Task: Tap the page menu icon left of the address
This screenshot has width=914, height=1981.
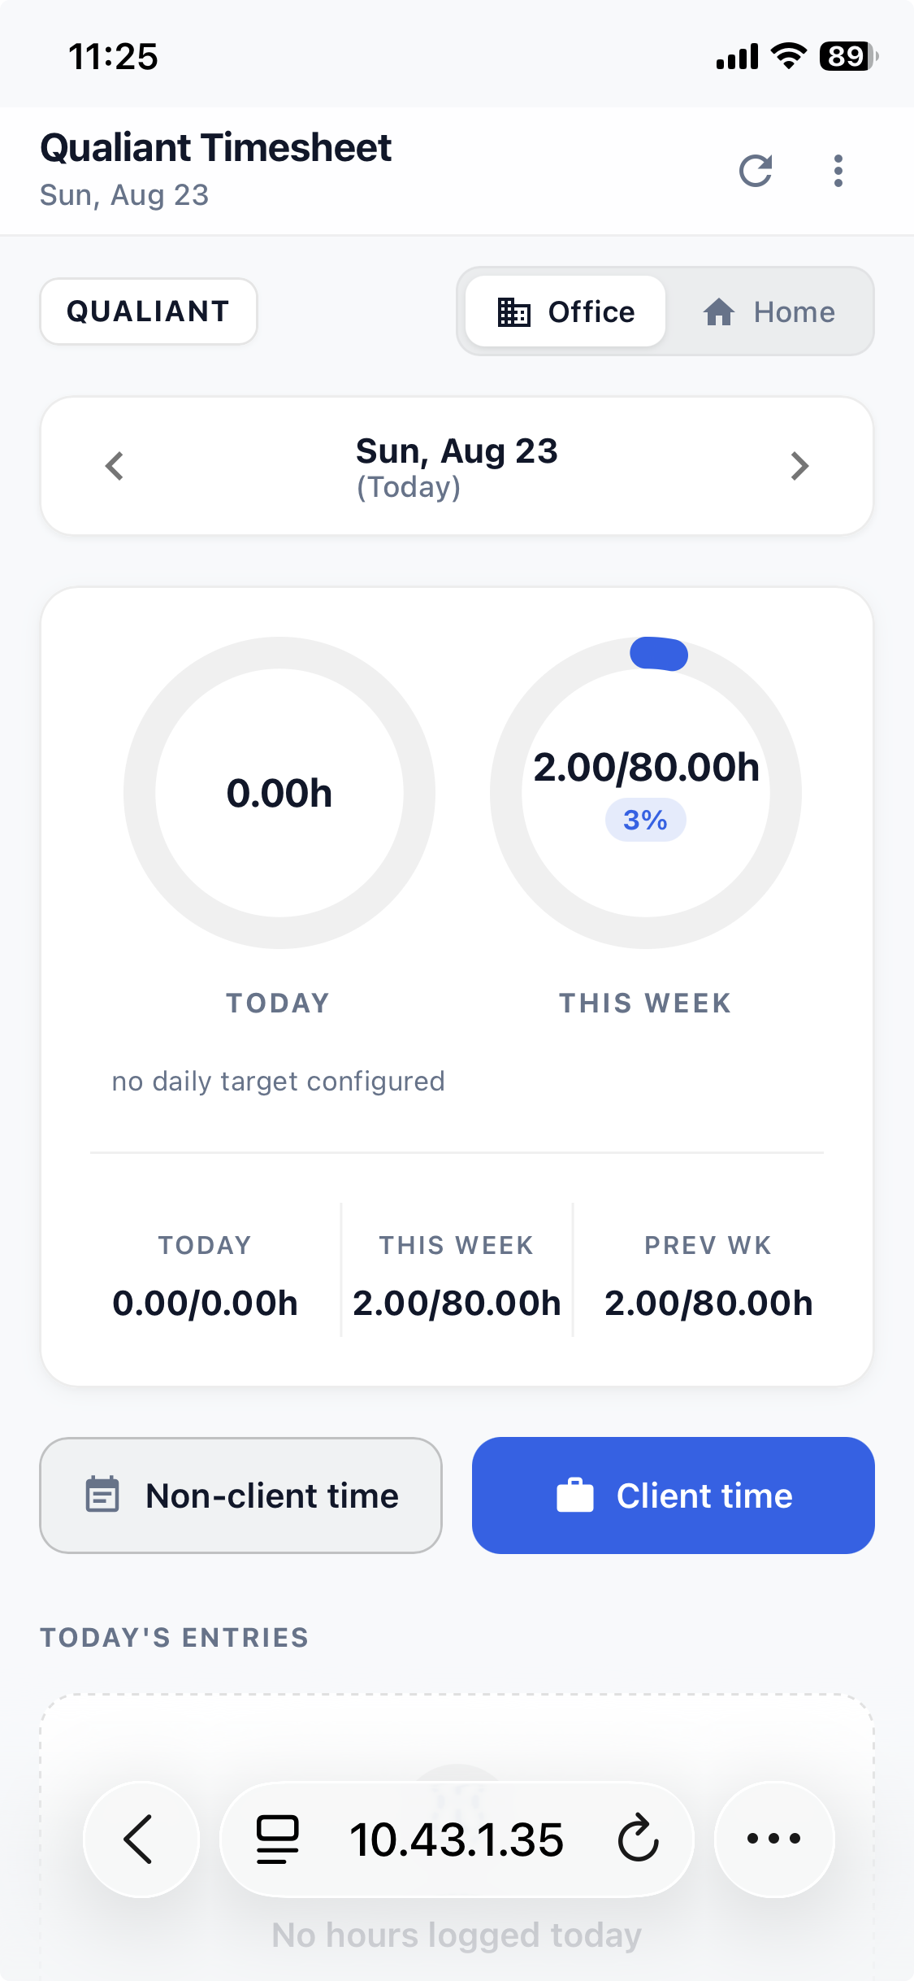Action: 278,1839
